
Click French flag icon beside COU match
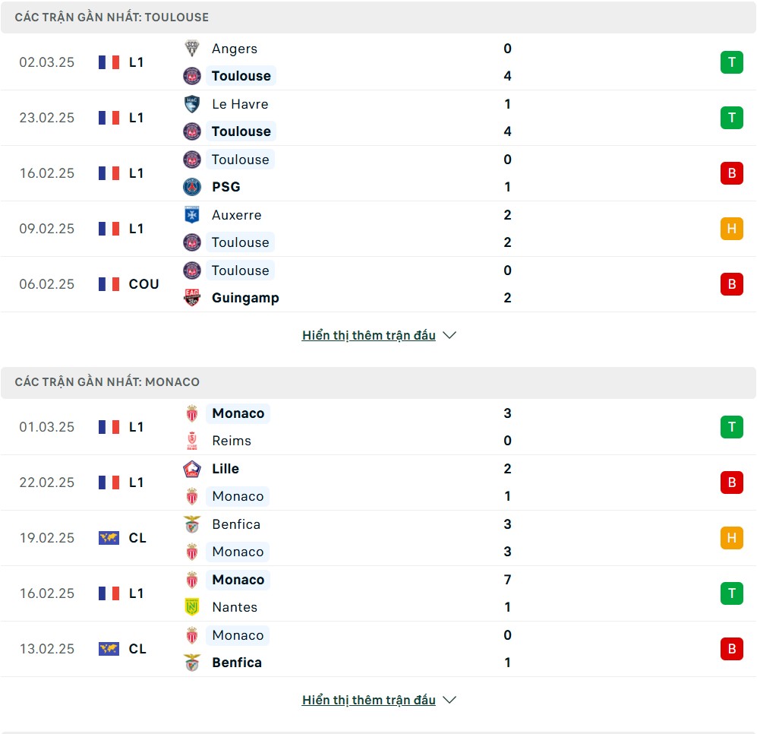click(109, 284)
